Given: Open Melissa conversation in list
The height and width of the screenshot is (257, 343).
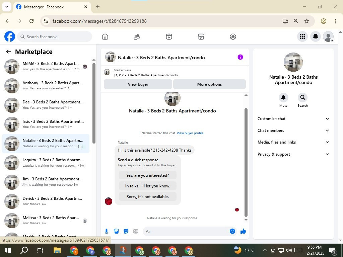Looking at the screenshot, I should pos(46,221).
